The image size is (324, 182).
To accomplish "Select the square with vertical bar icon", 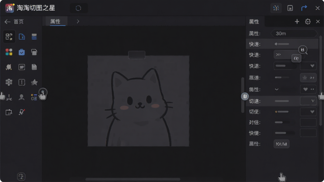I will pos(22,82).
